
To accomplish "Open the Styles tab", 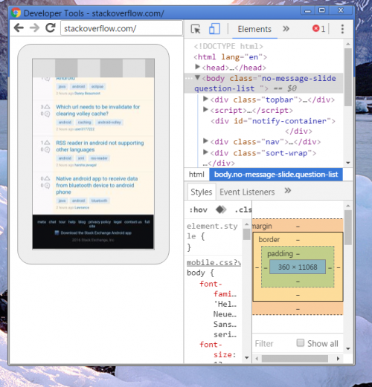I will pos(202,192).
